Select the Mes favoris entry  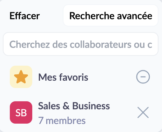coord(63,77)
